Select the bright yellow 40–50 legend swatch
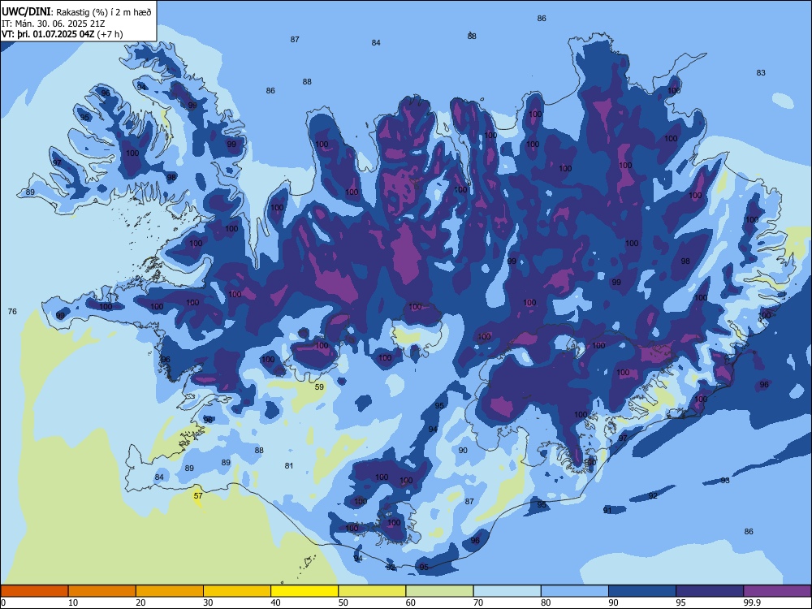Image resolution: width=812 pixels, height=609 pixels. [304, 591]
